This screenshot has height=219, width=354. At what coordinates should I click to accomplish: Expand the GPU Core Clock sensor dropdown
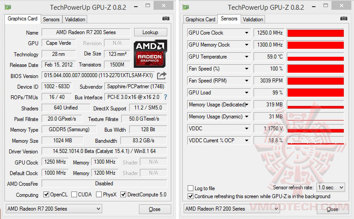click(x=247, y=33)
